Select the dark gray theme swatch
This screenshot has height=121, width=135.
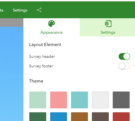click(121, 100)
